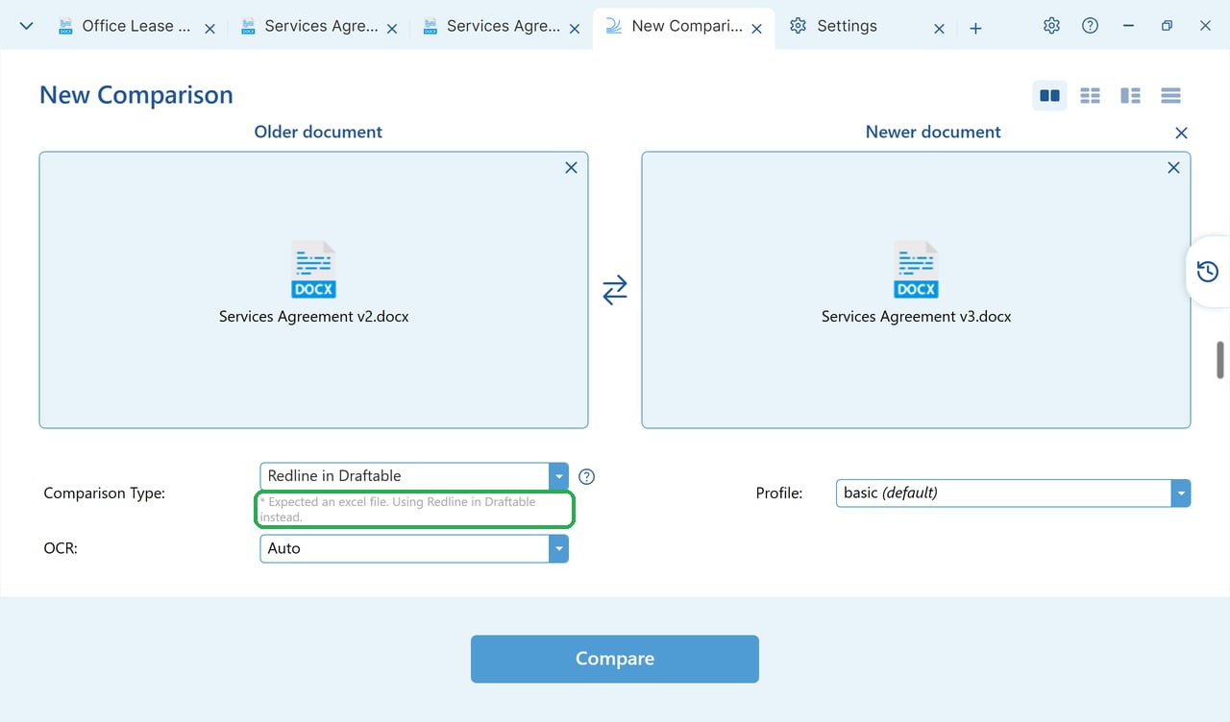Click the New Comparison page title
Screen dimensions: 1230x722
[x=136, y=95]
